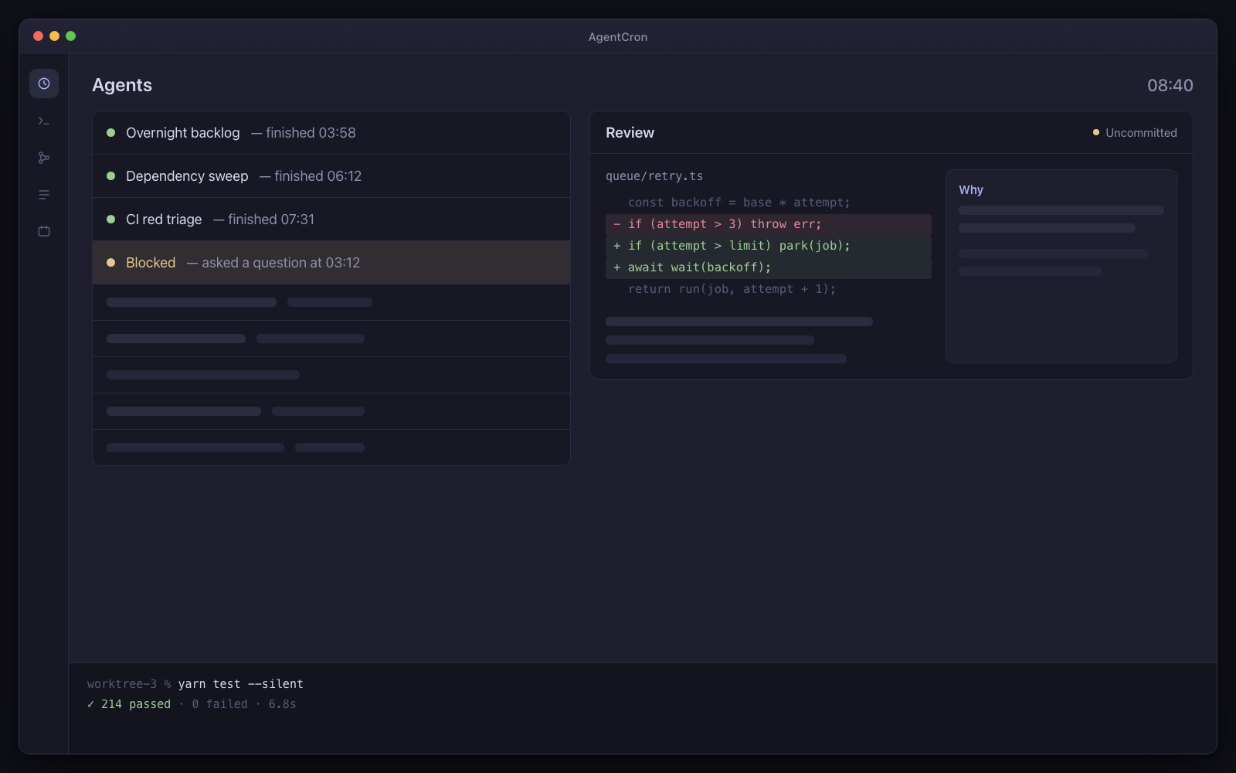Minimize the window with yellow button
Image resolution: width=1236 pixels, height=773 pixels.
54,36
